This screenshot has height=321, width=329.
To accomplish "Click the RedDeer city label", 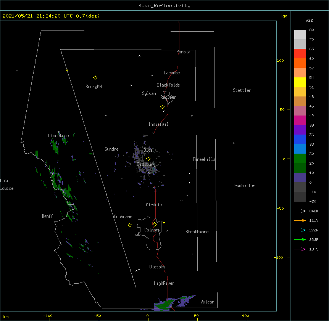I will pos(168,97).
